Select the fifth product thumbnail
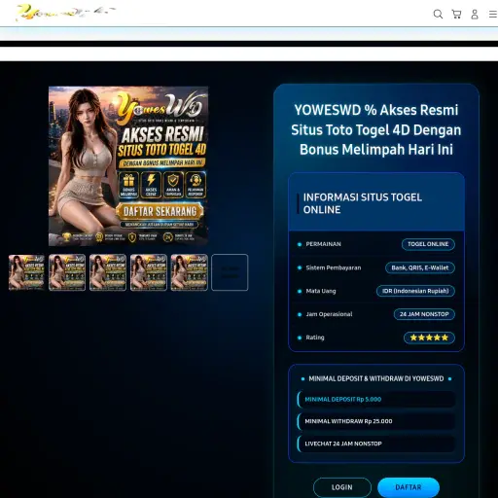The width and height of the screenshot is (498, 498). tap(189, 272)
